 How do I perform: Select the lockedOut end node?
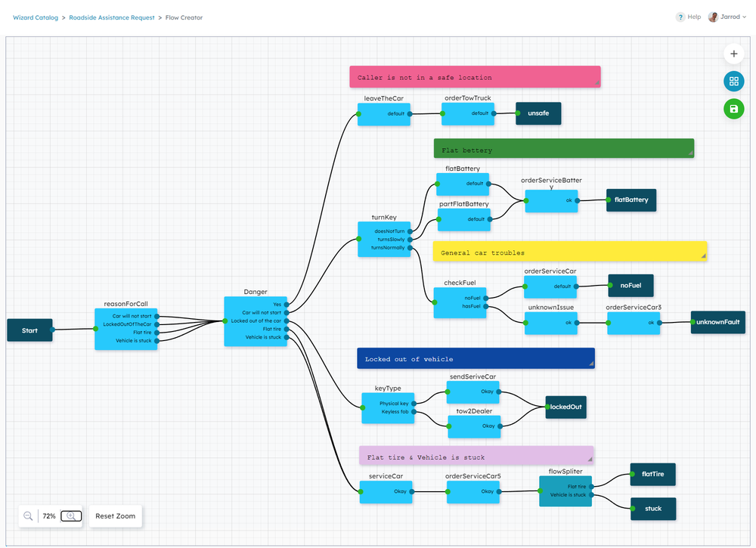pos(565,407)
